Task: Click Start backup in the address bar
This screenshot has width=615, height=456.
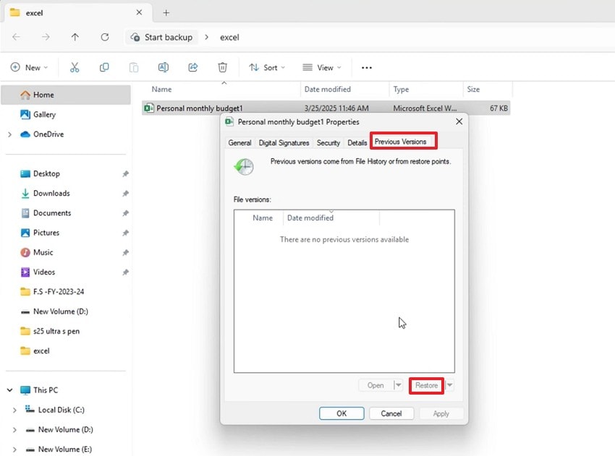Action: click(x=167, y=37)
